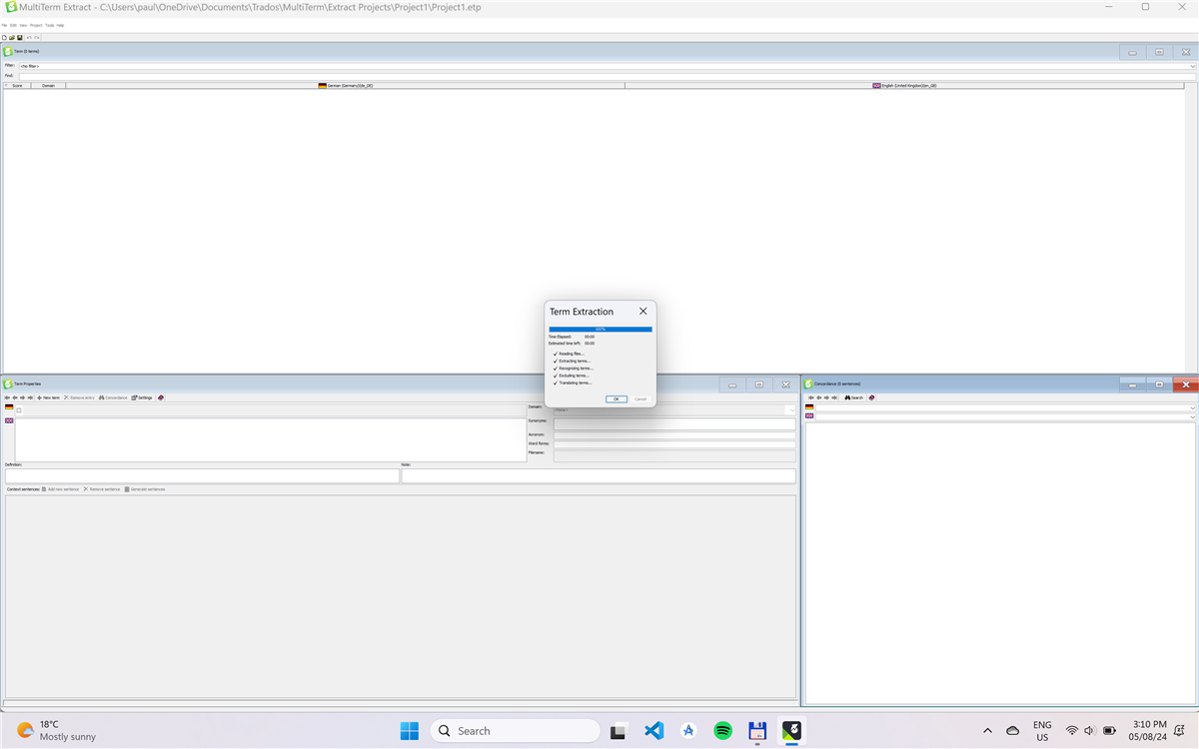Click the English term text area
Screen dimensions: 1199x749
point(271,439)
